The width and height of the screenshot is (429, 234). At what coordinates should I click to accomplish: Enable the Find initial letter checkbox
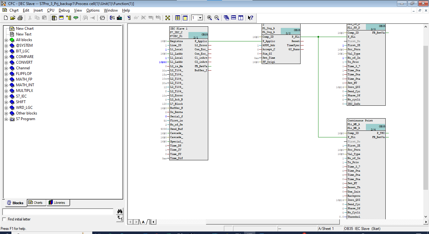pyautogui.click(x=4, y=219)
